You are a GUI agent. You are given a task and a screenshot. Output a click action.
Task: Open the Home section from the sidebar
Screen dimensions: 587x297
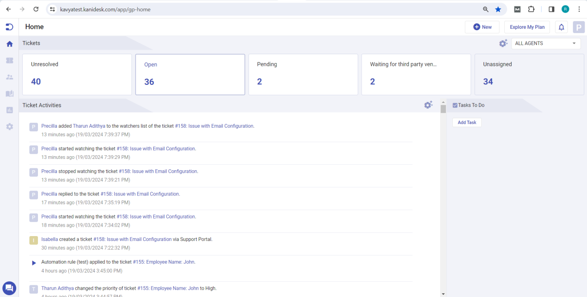click(x=9, y=44)
